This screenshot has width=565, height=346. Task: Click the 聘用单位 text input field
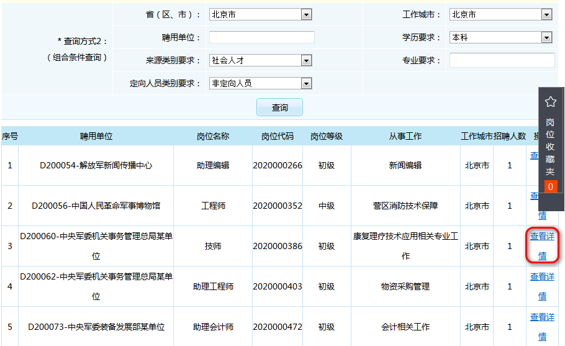pyautogui.click(x=261, y=37)
